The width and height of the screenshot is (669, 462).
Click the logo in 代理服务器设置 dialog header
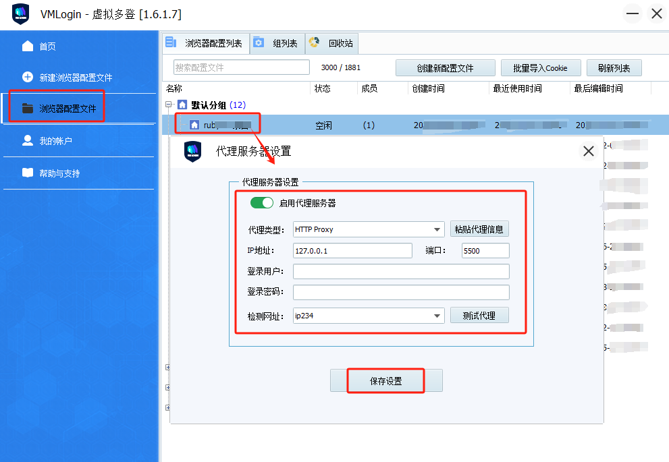tap(193, 151)
